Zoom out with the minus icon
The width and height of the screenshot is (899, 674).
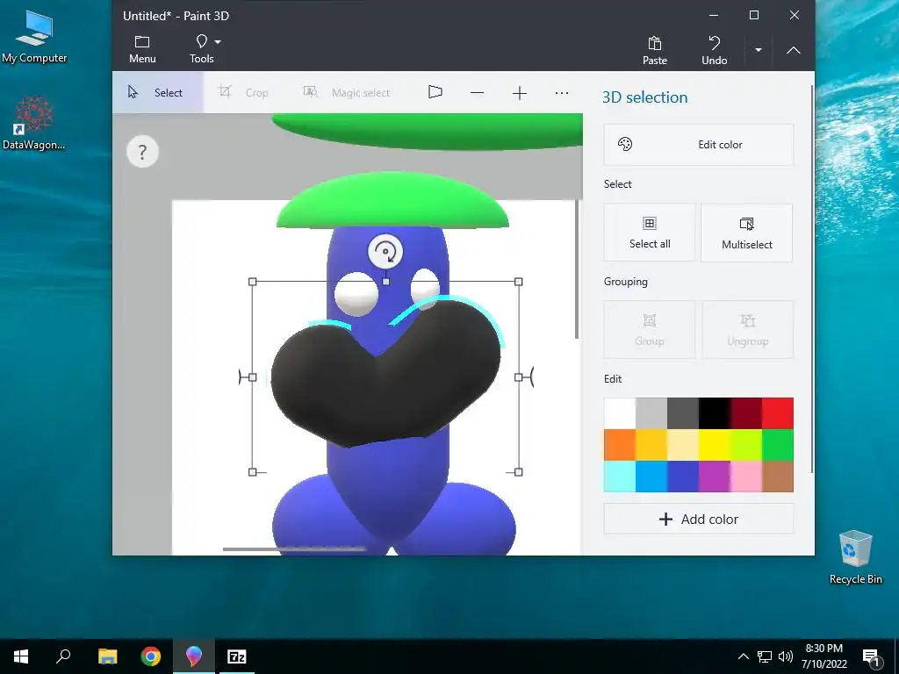pyautogui.click(x=477, y=93)
